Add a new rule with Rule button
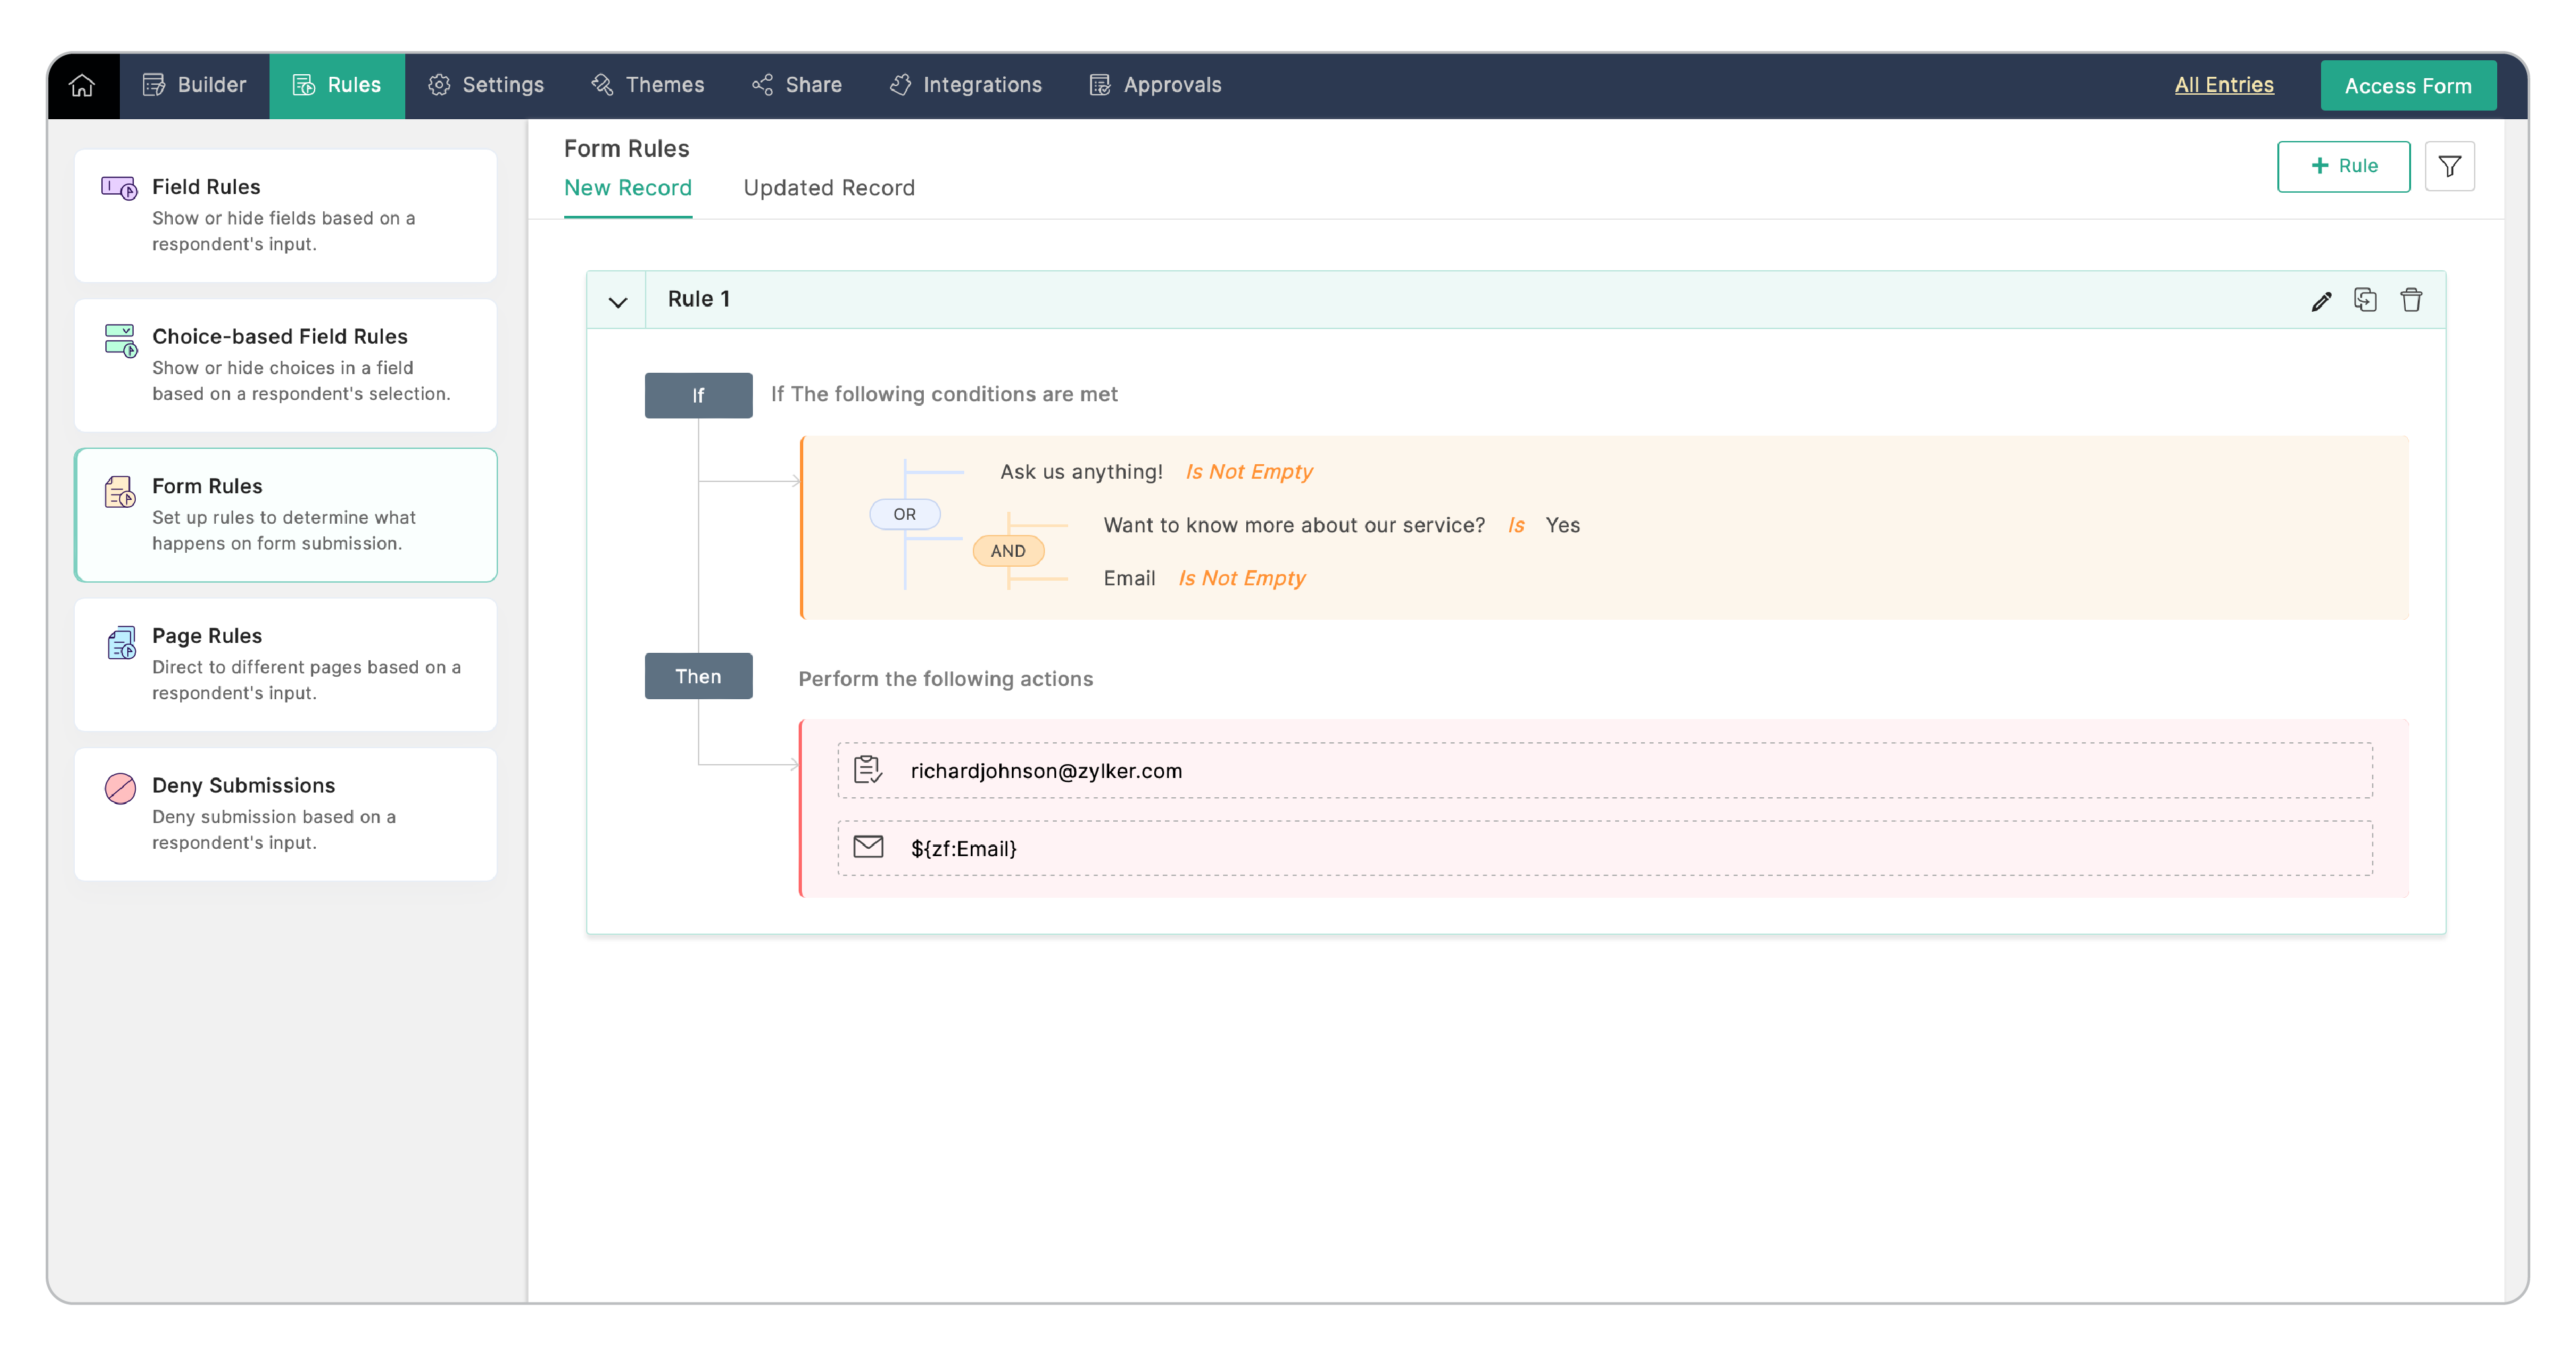This screenshot has height=1356, width=2576. point(2343,166)
